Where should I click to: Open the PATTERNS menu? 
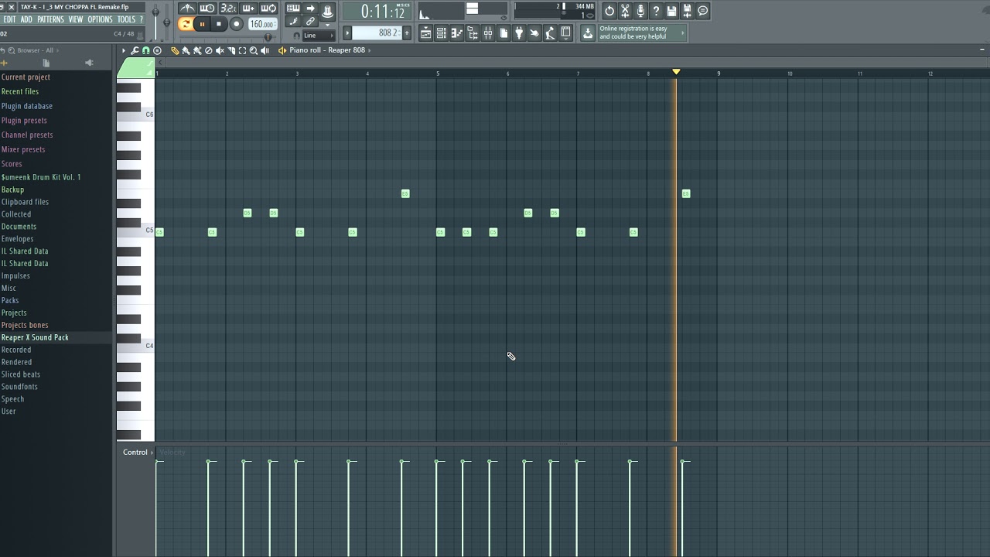coord(50,19)
